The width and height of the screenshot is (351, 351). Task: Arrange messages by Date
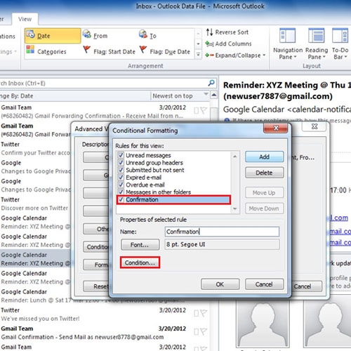(x=53, y=36)
